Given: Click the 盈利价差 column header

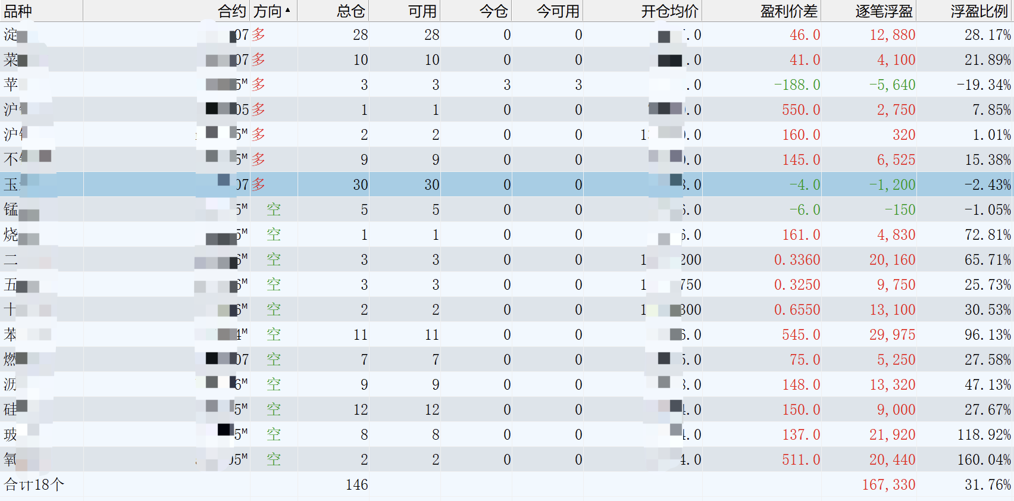Looking at the screenshot, I should point(788,11).
